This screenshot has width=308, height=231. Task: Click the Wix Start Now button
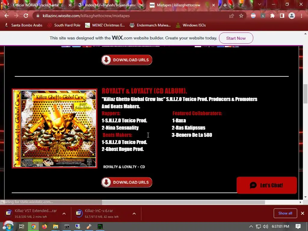(x=236, y=38)
